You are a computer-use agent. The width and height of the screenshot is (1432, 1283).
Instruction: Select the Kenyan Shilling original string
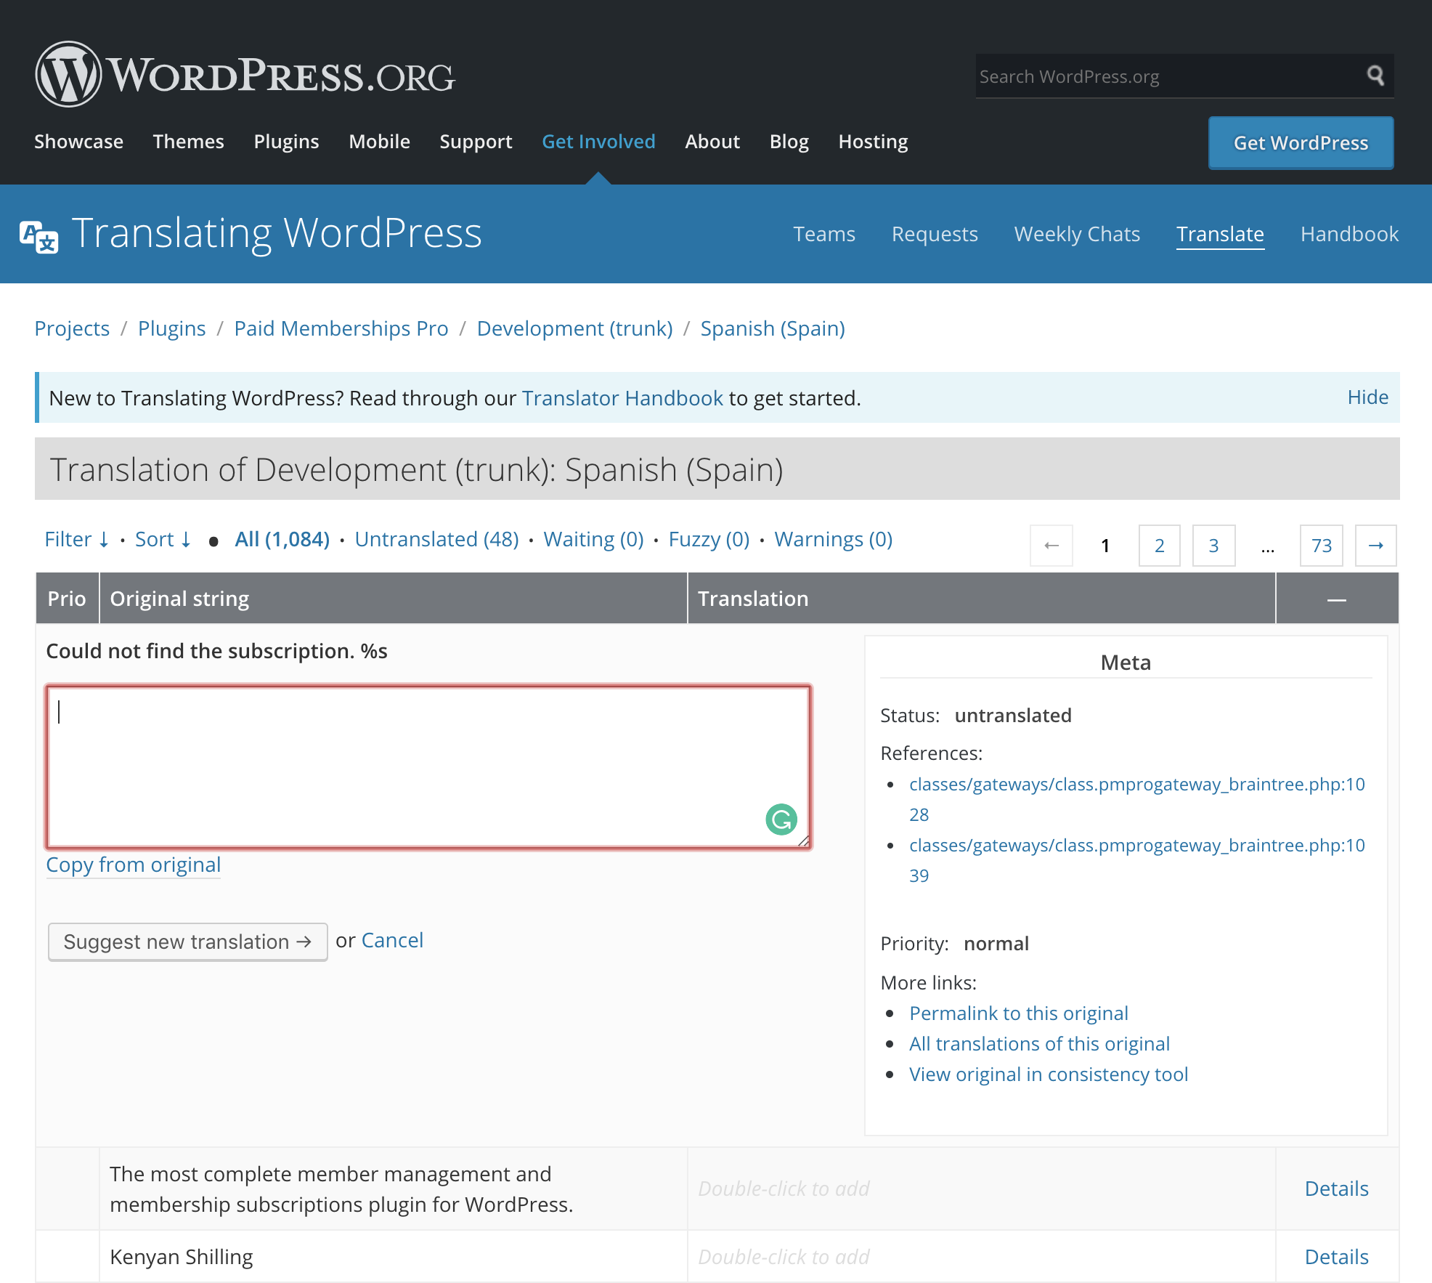click(182, 1257)
